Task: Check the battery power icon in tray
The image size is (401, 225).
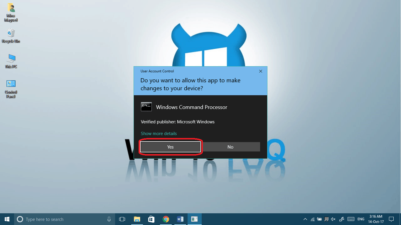Action: [x=319, y=219]
